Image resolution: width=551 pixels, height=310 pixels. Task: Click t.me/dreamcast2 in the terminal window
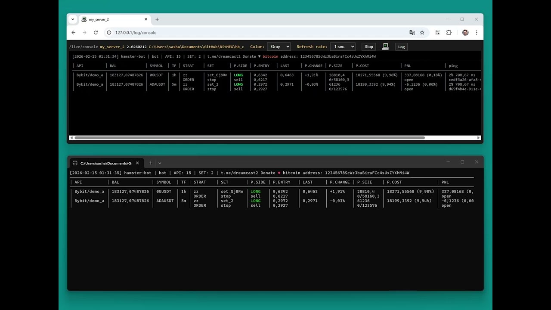tap(239, 173)
